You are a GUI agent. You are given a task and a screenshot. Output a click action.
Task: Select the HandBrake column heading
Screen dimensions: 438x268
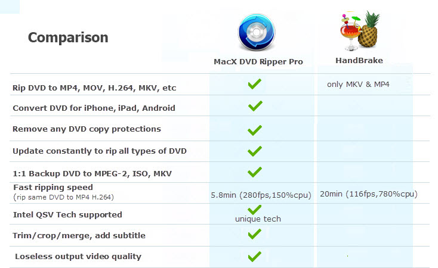359,61
